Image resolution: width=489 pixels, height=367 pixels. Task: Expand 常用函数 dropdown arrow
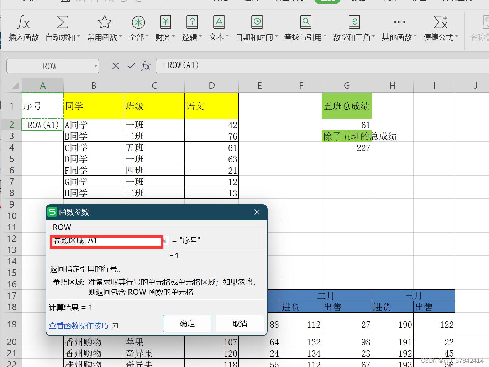[120, 37]
